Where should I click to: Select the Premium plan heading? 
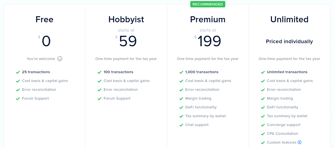[208, 19]
